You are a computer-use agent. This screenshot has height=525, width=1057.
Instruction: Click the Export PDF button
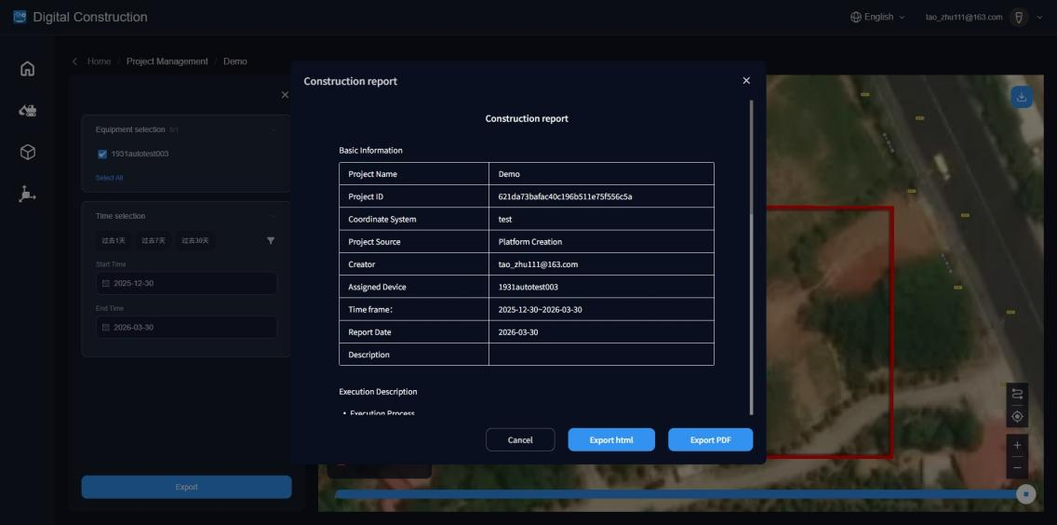coord(710,440)
